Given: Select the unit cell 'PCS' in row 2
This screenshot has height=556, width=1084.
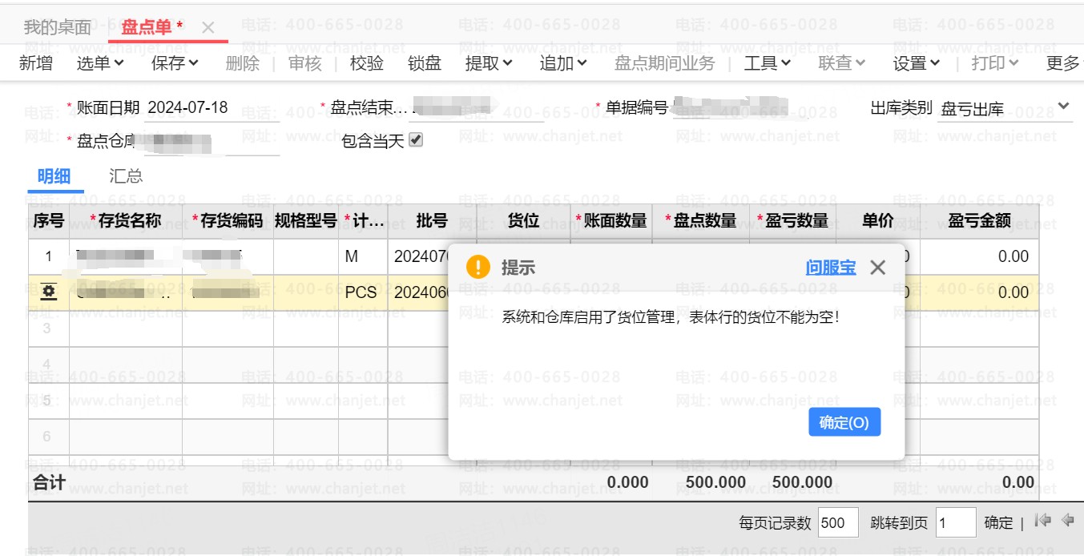Looking at the screenshot, I should click(x=363, y=292).
